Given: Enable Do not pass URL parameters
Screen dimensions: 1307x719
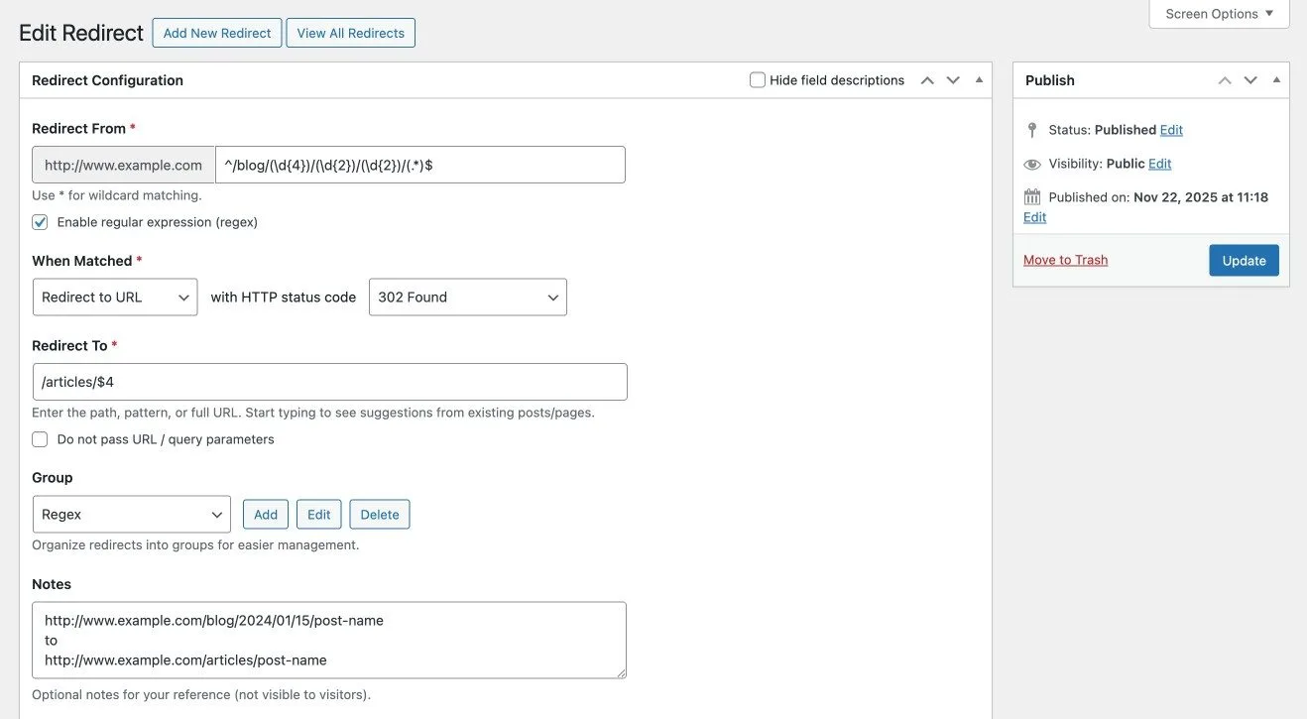Looking at the screenshot, I should coord(40,439).
